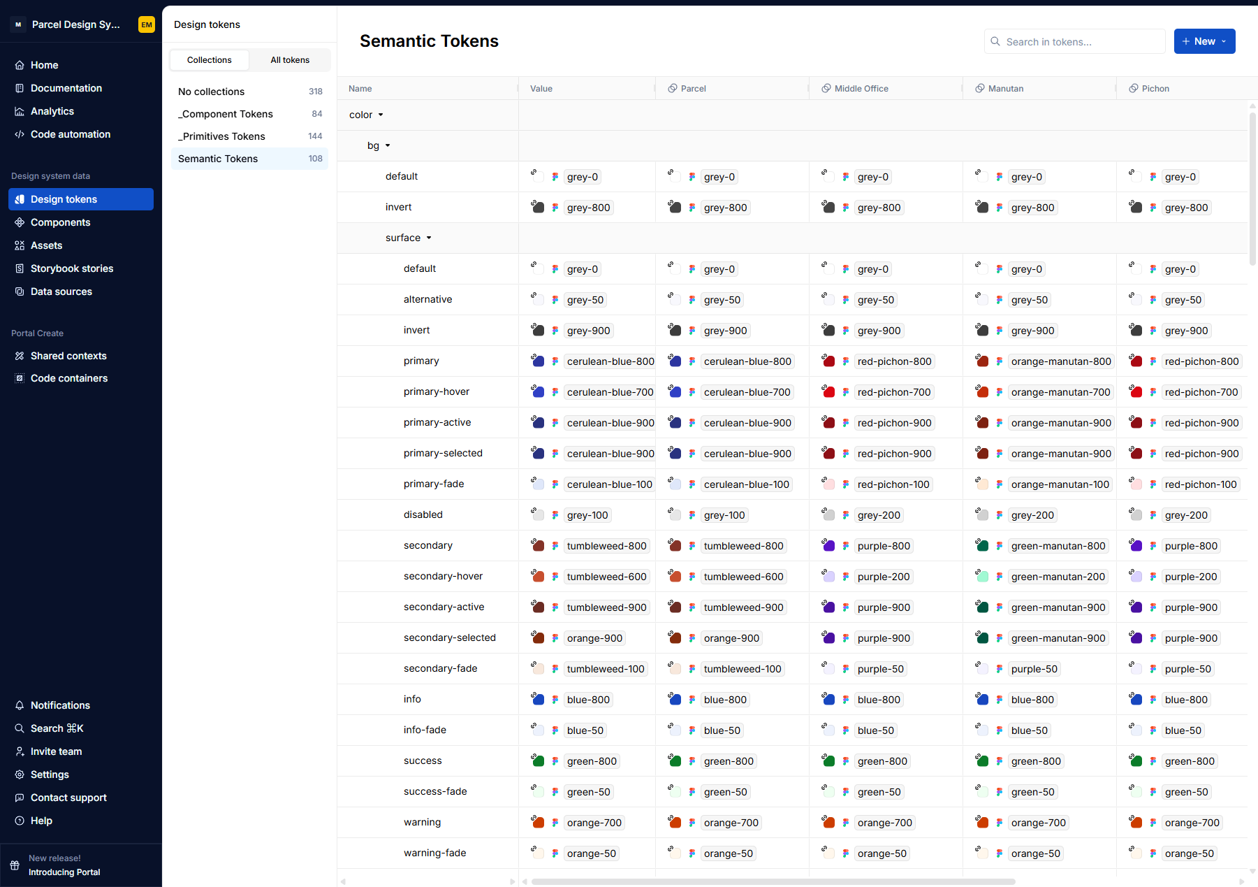Viewport: 1258px width, 887px height.
Task: Open the _Component Tokens collection
Action: tap(225, 114)
